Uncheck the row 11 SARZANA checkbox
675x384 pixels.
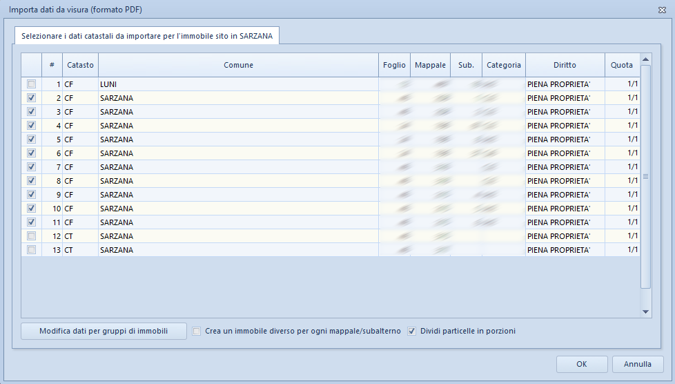(x=31, y=222)
